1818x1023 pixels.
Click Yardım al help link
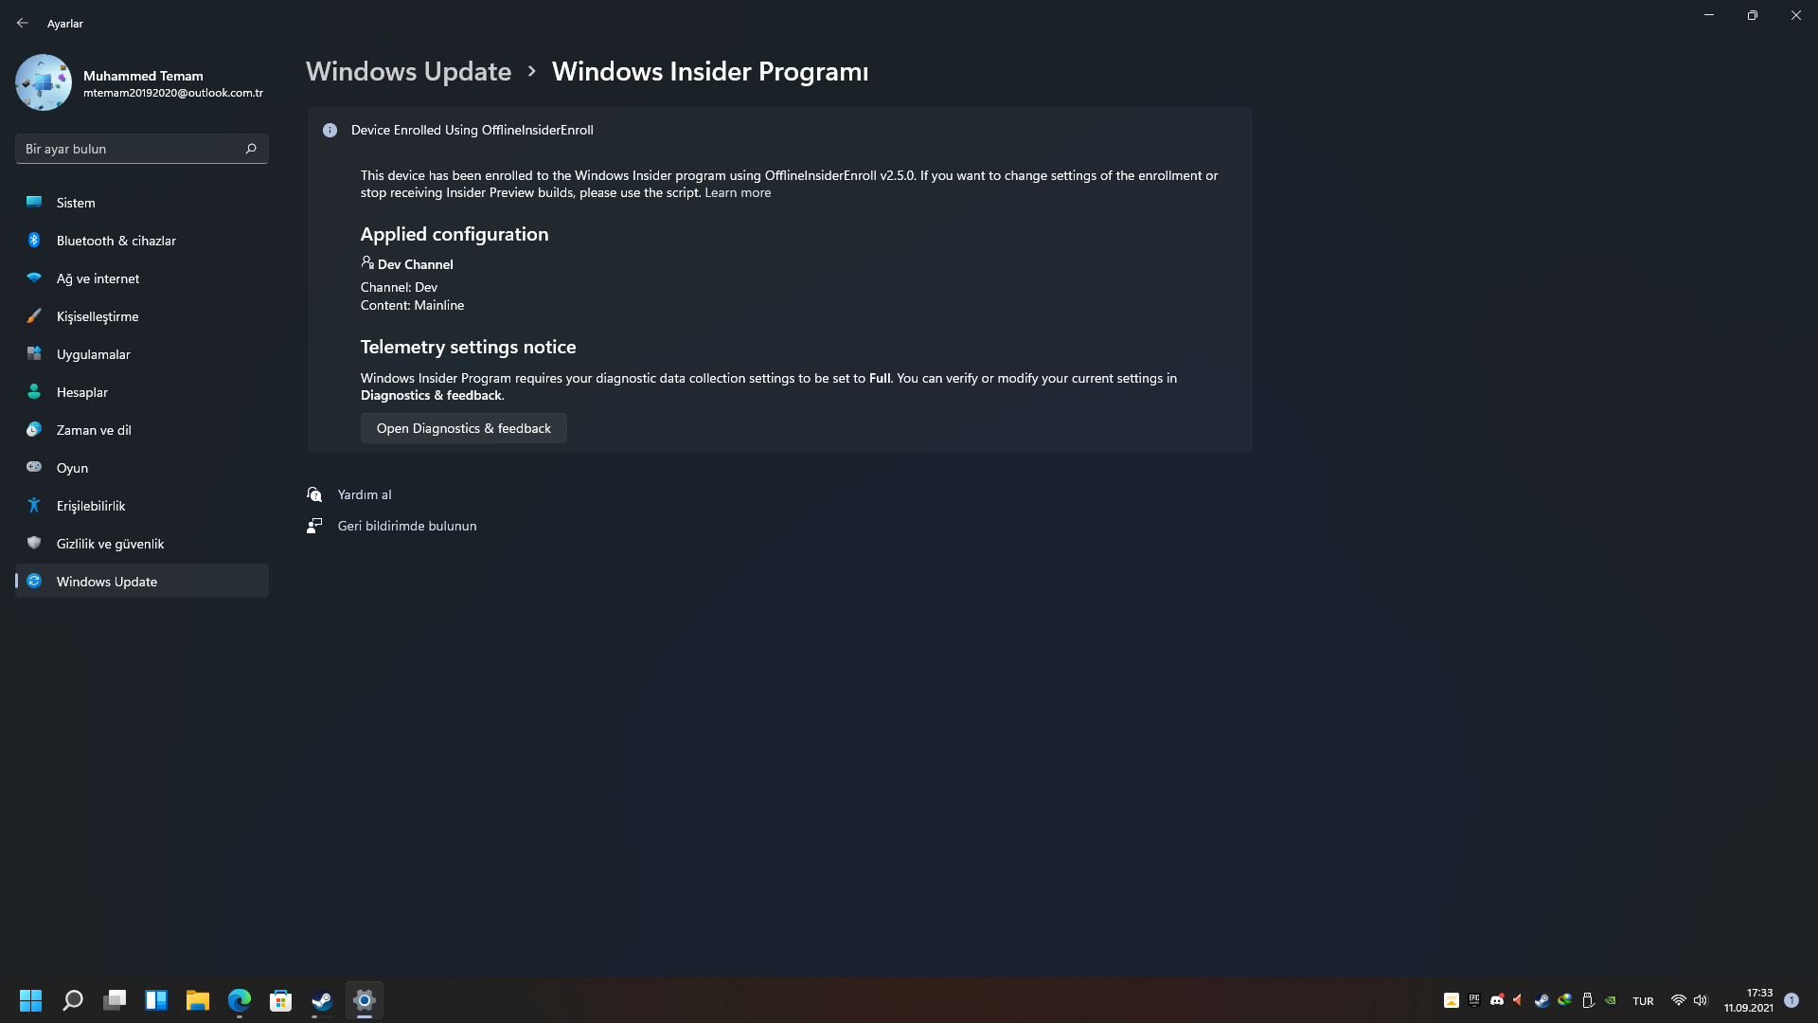365,494
